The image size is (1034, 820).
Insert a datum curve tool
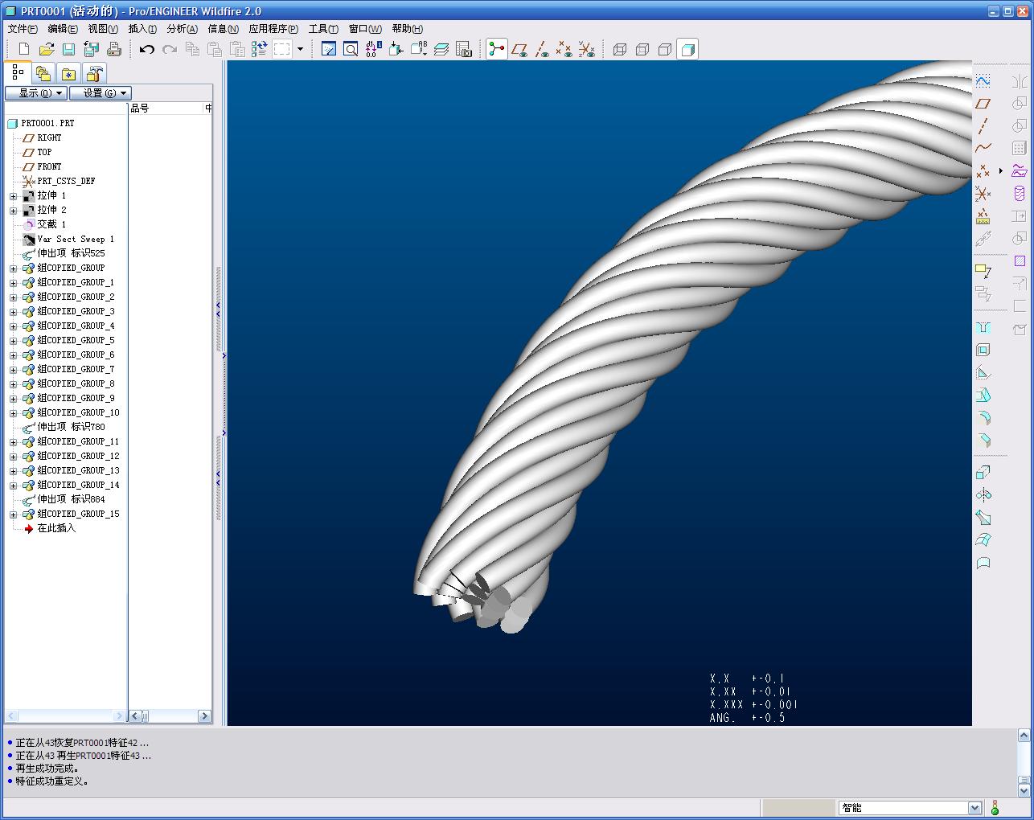(x=983, y=148)
